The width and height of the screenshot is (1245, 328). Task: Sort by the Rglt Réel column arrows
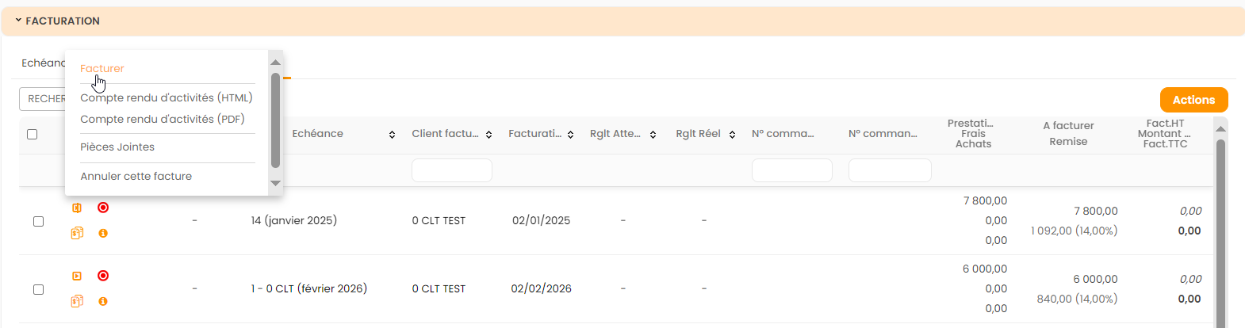(732, 135)
